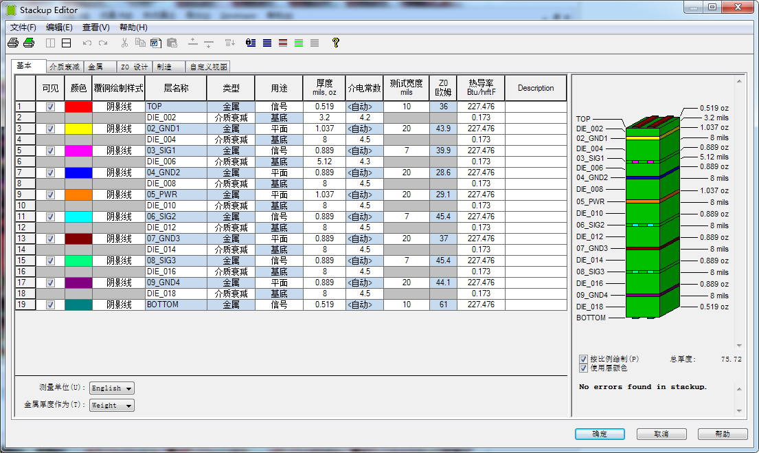Viewport: 759px width, 453px height.
Task: Toggle visibility checkbox for 03_SIG1 layer
Action: tap(50, 151)
